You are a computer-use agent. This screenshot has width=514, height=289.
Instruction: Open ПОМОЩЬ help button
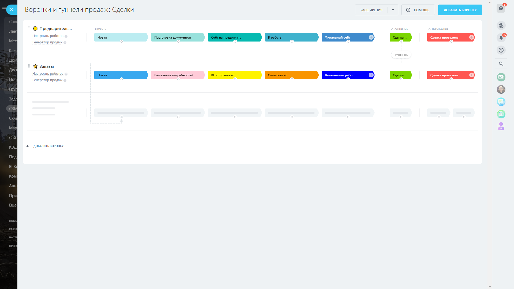418,10
